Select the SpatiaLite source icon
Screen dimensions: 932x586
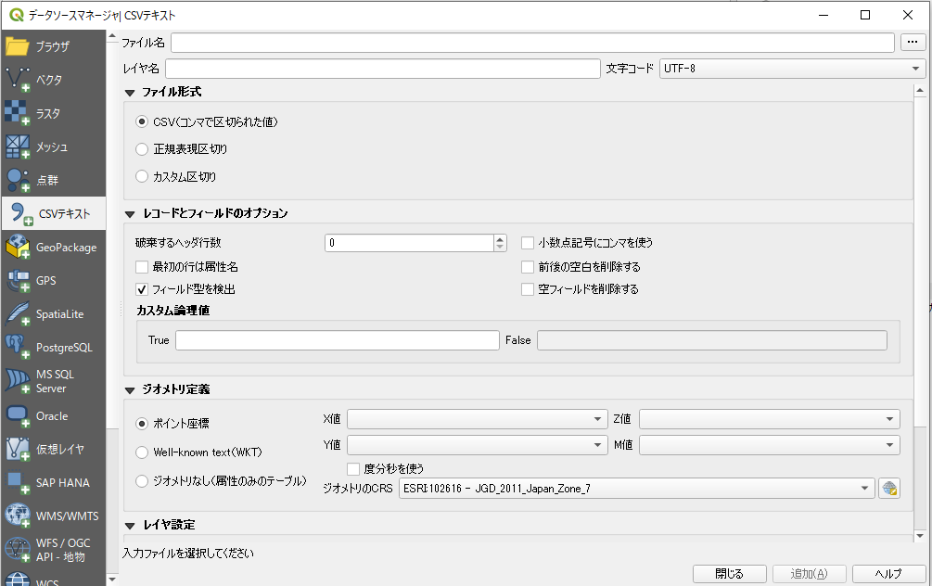(19, 314)
